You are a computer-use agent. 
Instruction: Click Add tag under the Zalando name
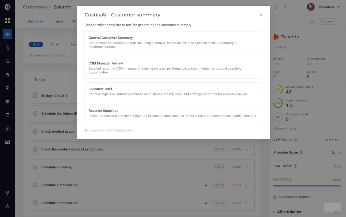(x=281, y=47)
